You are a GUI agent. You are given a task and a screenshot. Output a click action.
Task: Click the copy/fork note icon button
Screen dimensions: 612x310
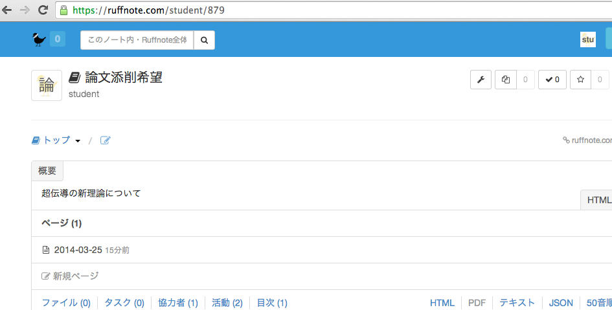click(x=506, y=80)
